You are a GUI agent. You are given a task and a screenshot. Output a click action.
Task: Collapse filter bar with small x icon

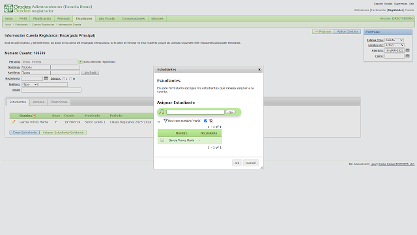[159, 122]
